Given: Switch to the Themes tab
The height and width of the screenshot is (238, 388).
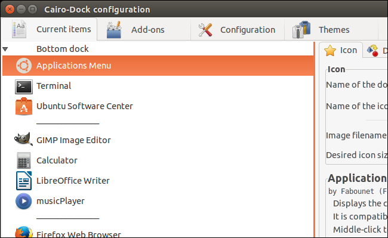Looking at the screenshot, I should click(331, 30).
